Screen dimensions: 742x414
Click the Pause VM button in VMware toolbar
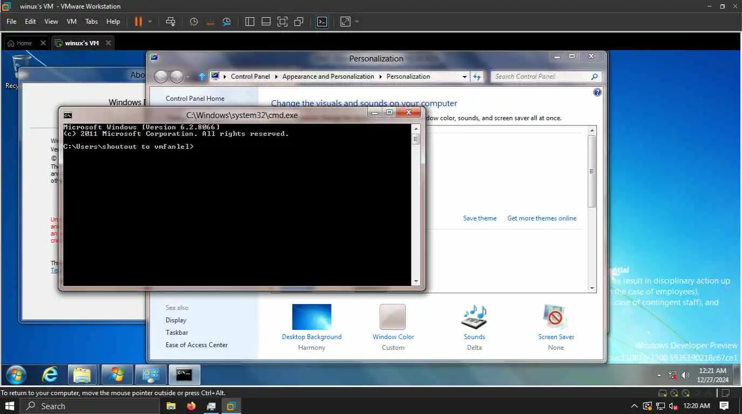139,22
